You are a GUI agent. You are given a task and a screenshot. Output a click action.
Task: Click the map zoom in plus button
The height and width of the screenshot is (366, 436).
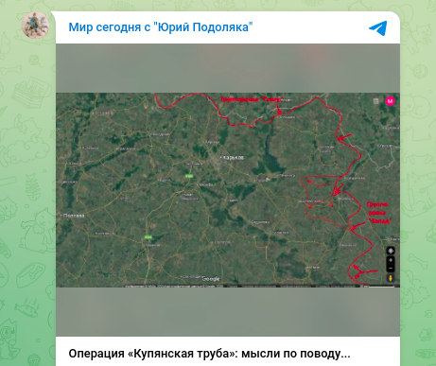coord(391,260)
